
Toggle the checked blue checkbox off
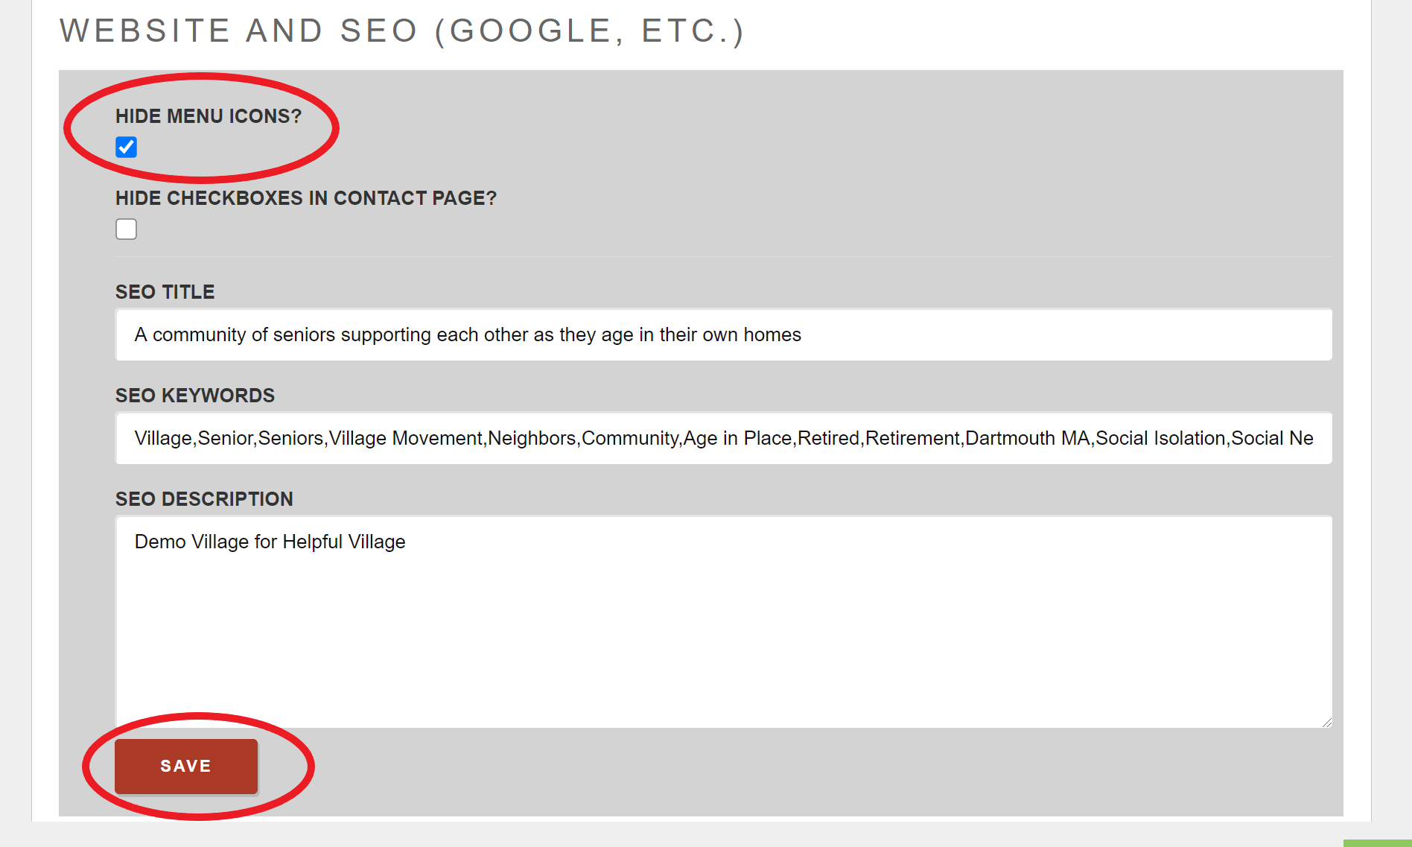click(127, 147)
